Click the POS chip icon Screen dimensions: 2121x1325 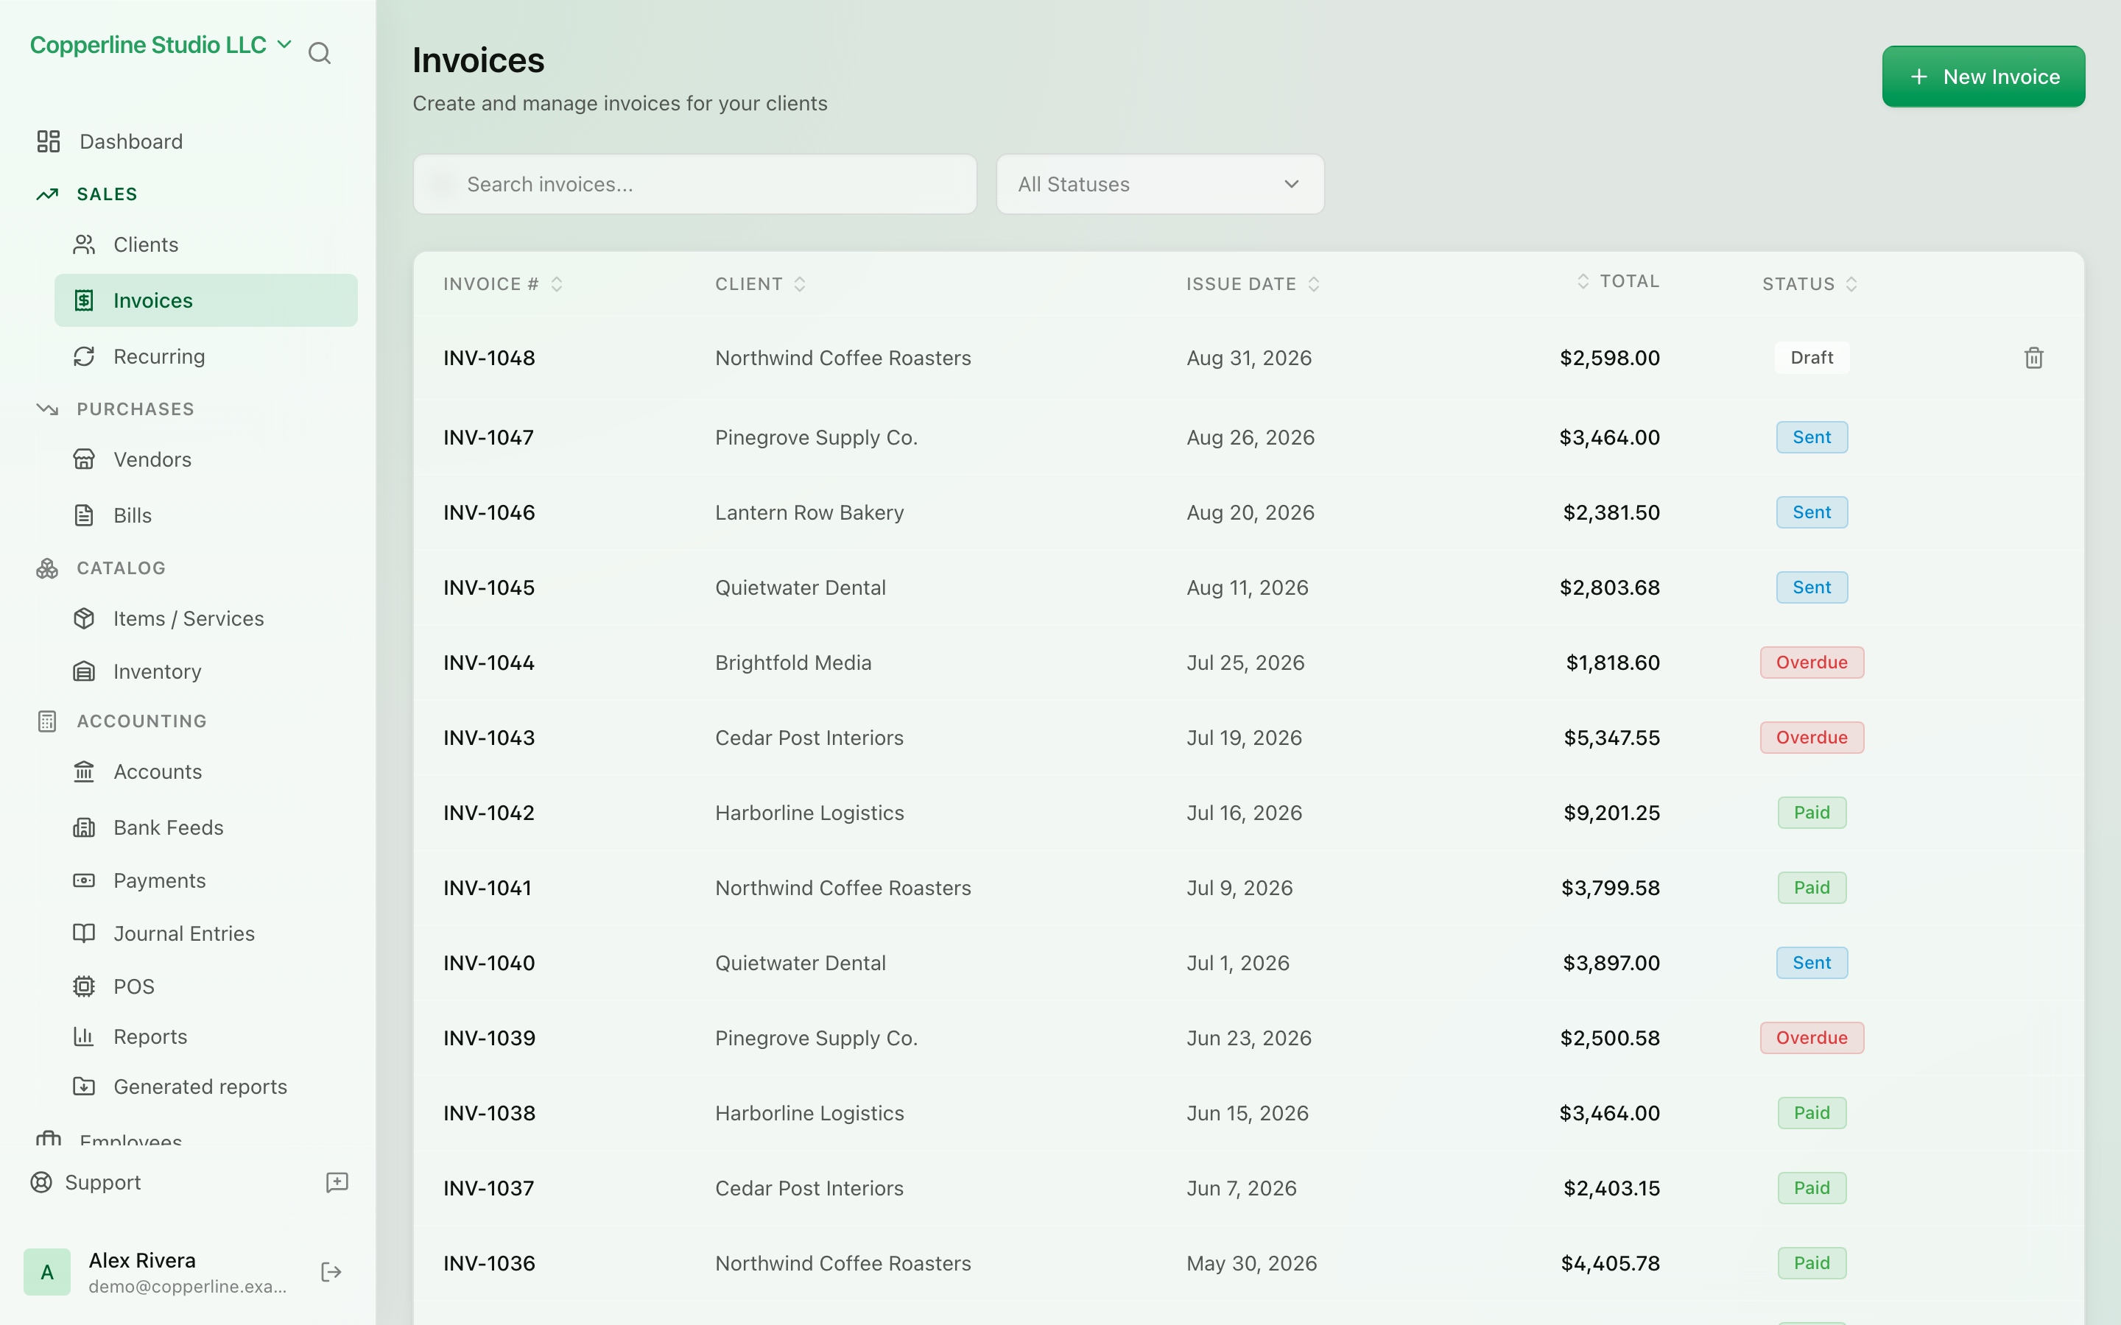click(x=84, y=986)
